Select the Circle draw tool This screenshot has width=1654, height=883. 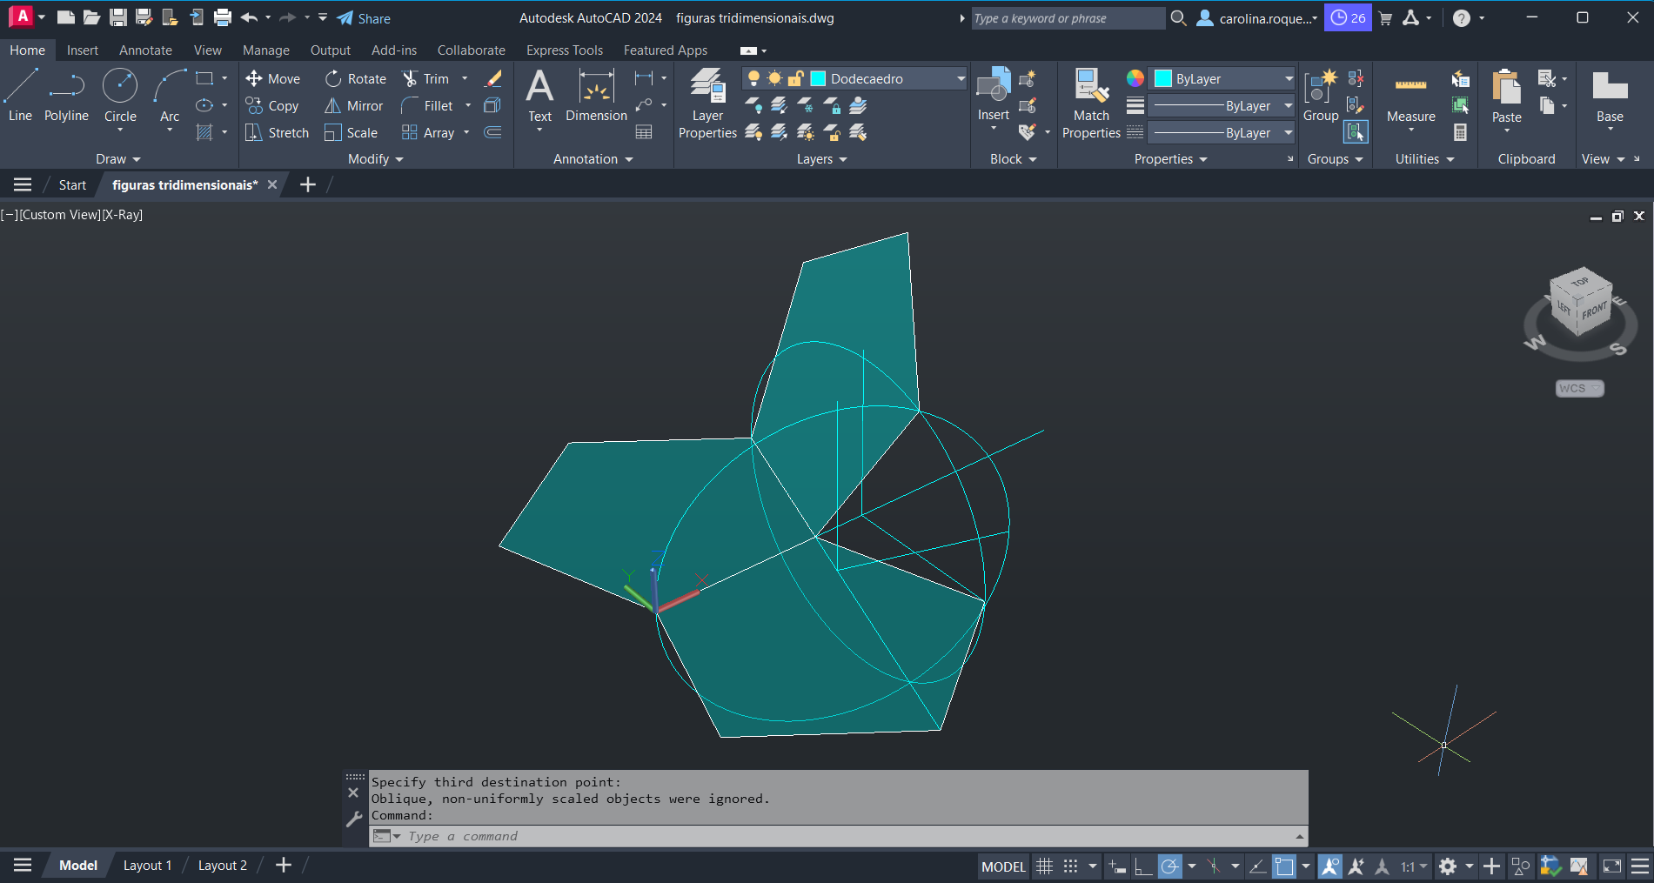120,96
